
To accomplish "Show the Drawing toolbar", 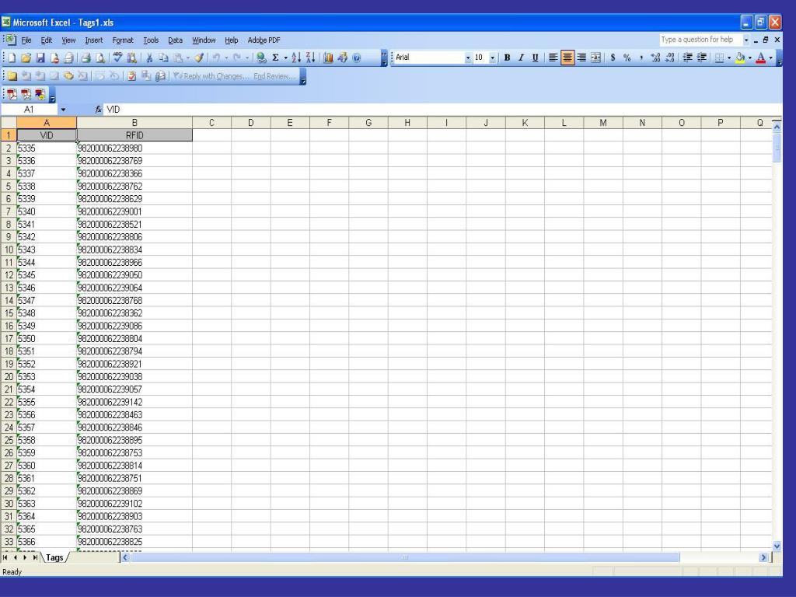I will click(342, 58).
